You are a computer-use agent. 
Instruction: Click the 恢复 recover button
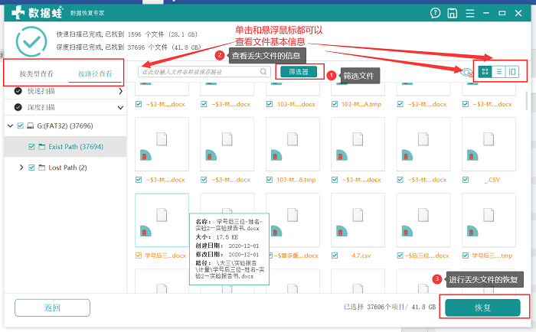482,308
